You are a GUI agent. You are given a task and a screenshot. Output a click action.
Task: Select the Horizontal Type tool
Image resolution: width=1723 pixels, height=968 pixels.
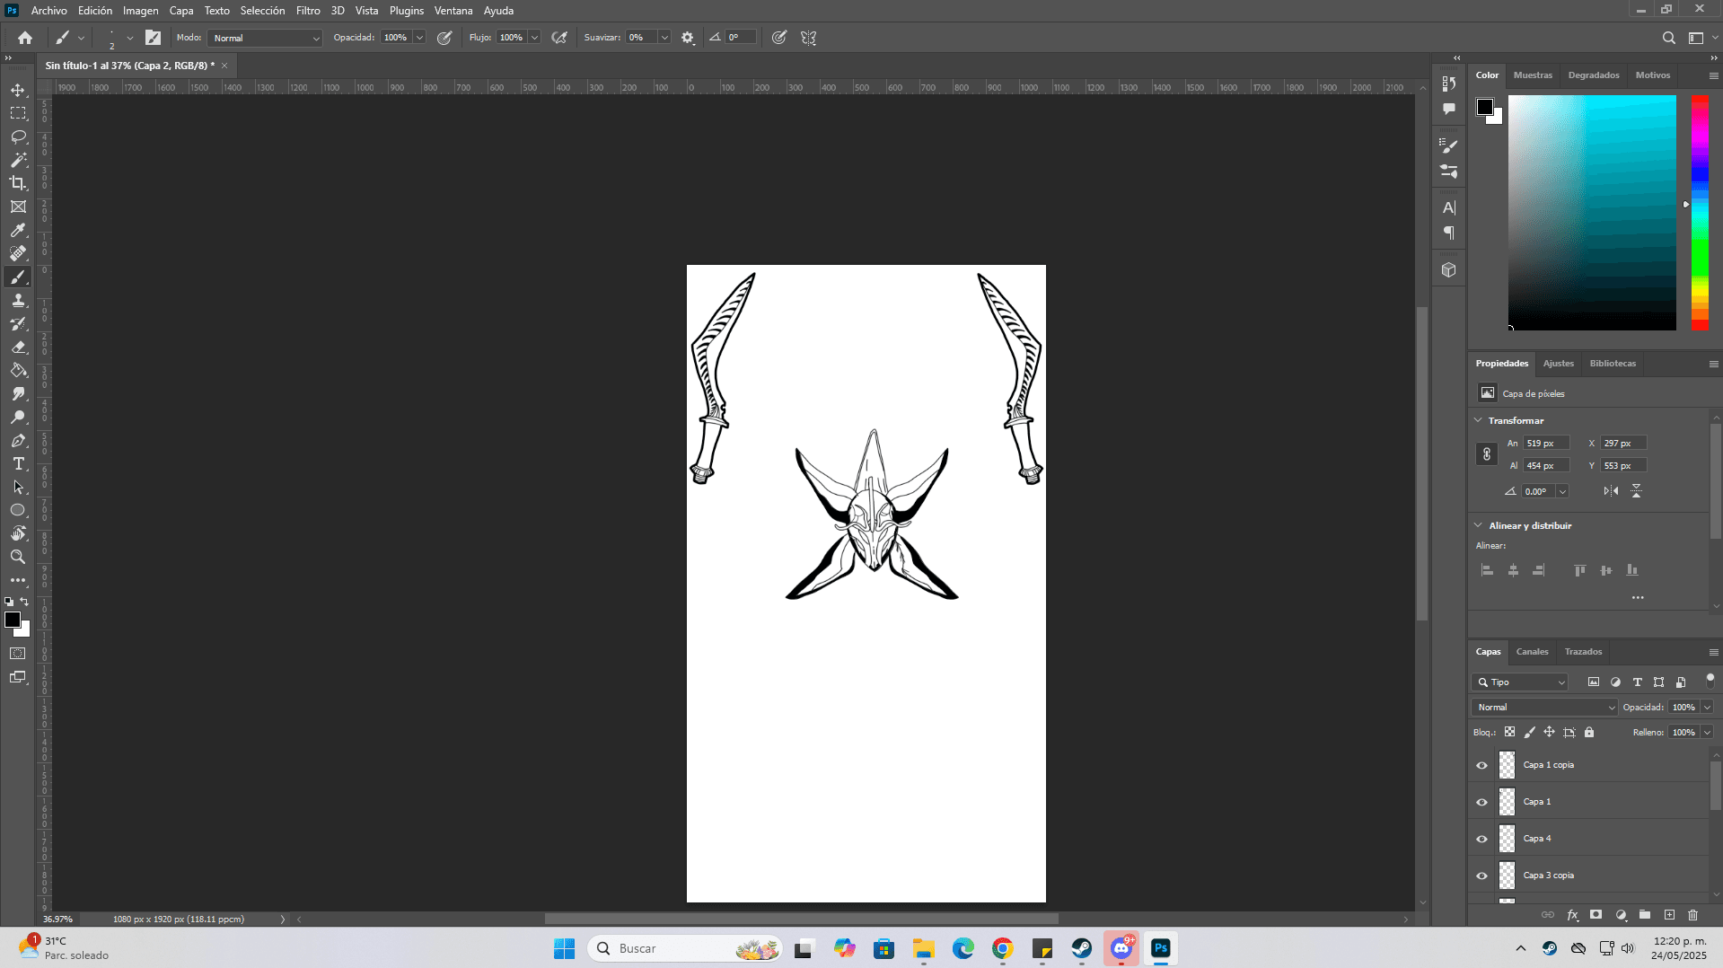coord(18,463)
